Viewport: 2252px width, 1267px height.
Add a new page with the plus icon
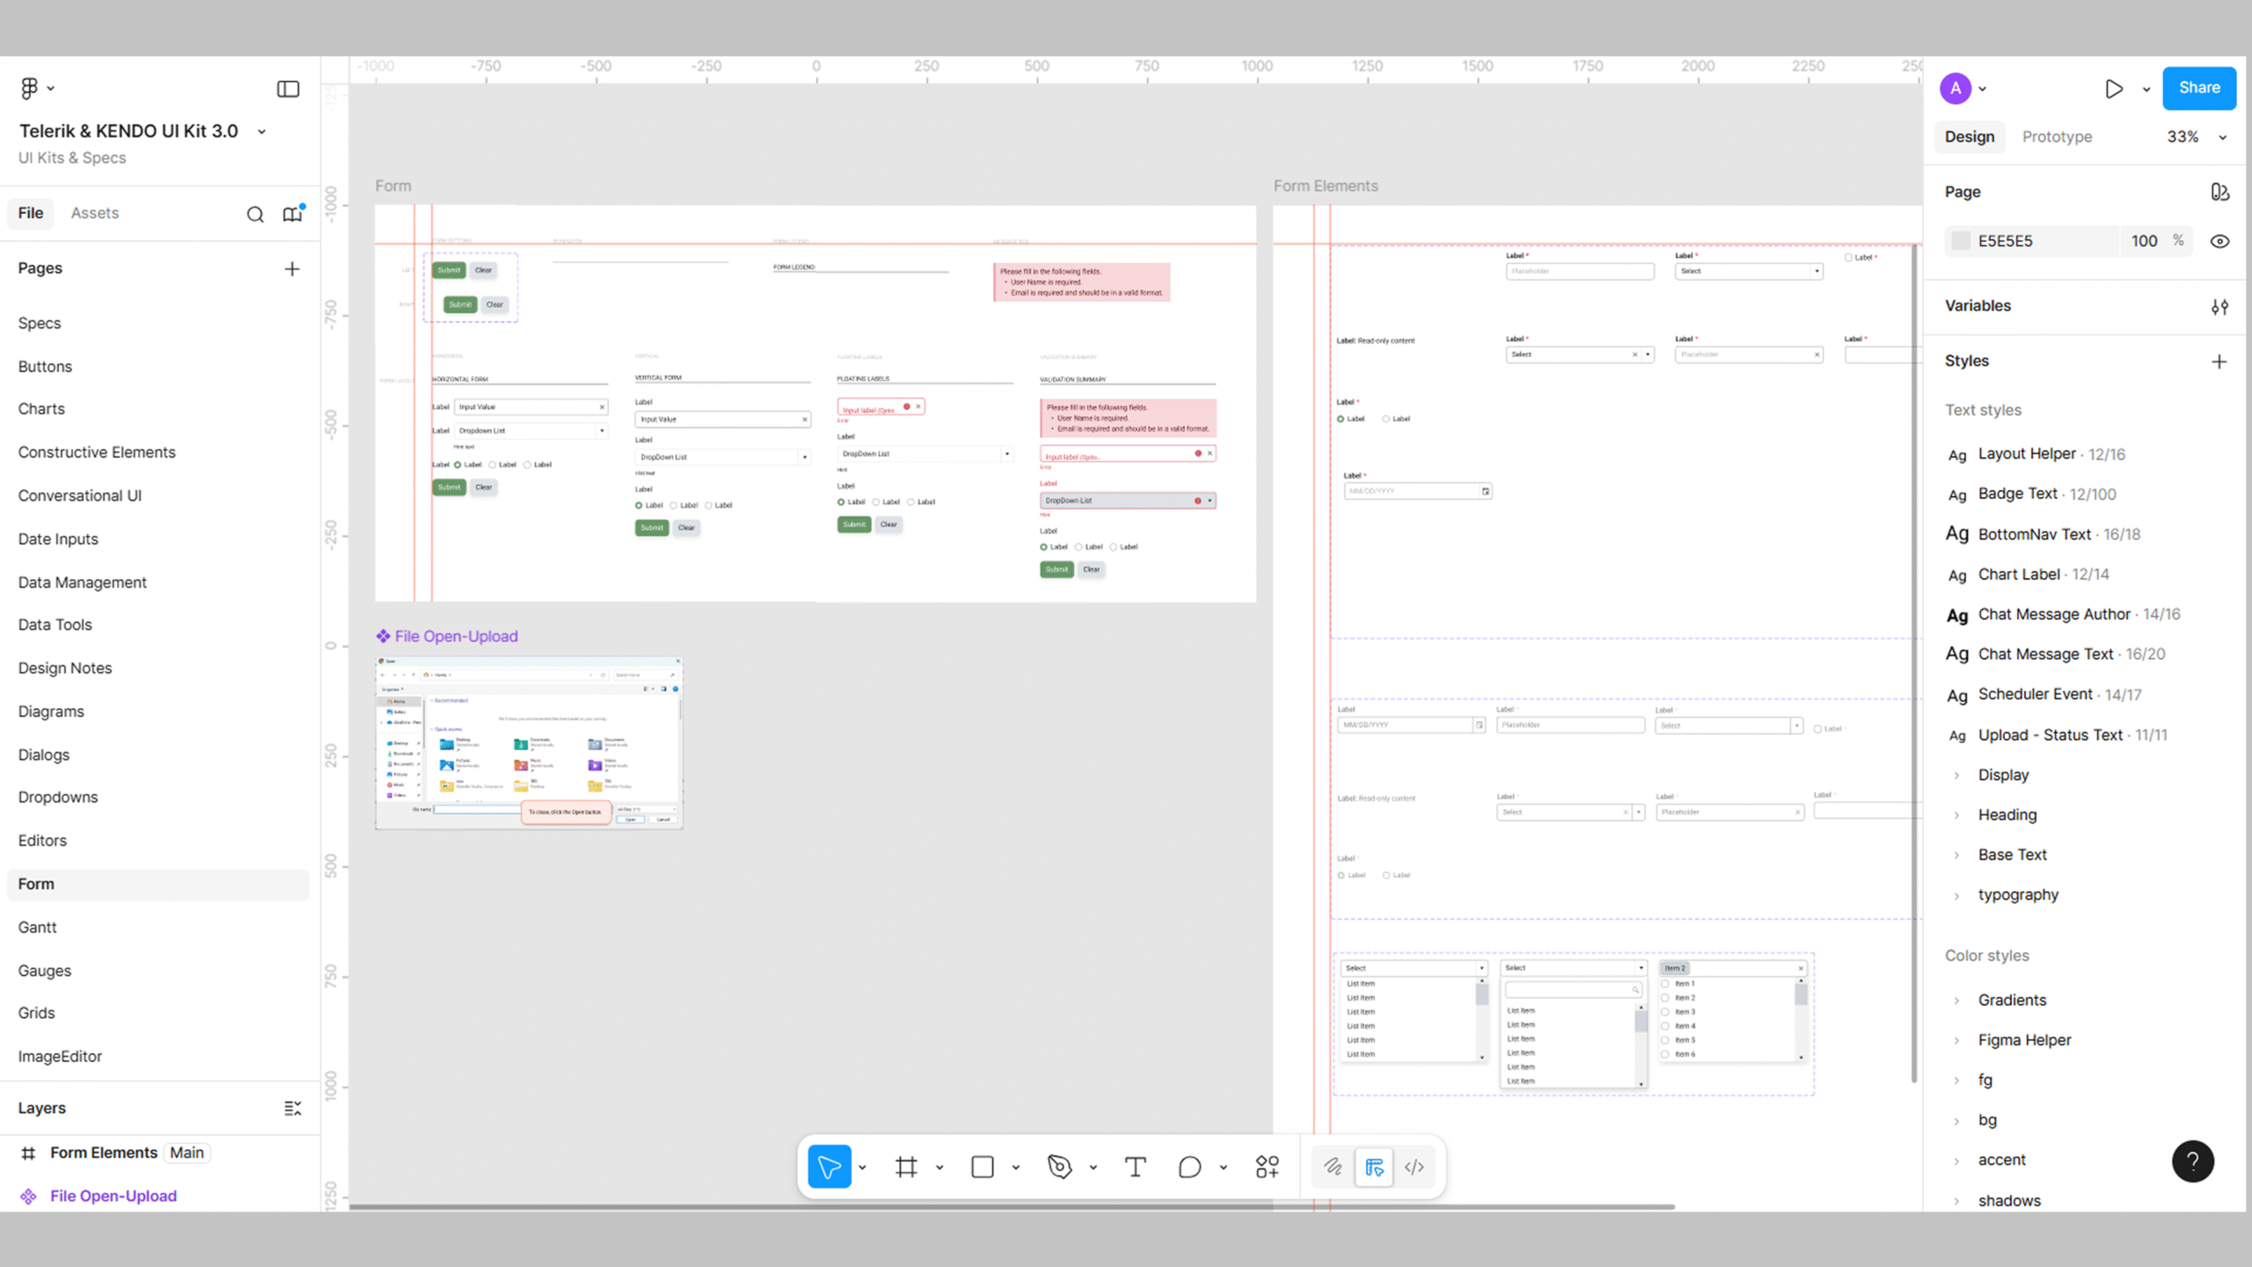tap(292, 268)
